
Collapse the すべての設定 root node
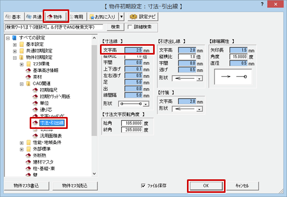pos(8,38)
